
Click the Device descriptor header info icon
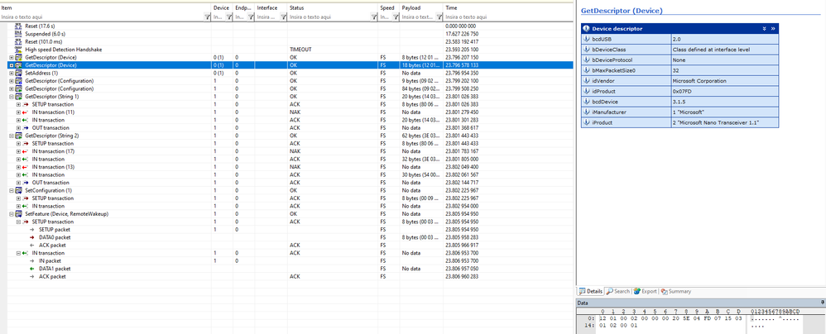point(586,28)
